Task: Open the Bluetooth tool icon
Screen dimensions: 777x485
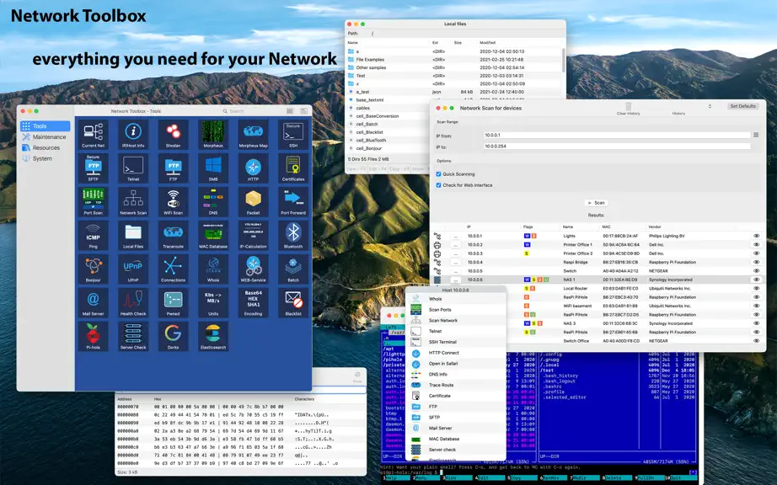Action: tap(293, 235)
